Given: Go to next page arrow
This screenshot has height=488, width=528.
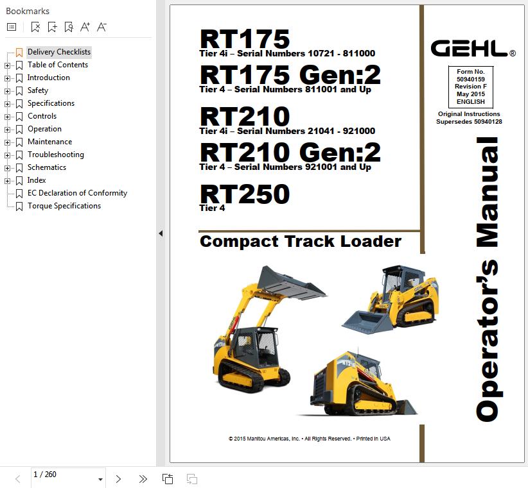Looking at the screenshot, I should pos(118,479).
